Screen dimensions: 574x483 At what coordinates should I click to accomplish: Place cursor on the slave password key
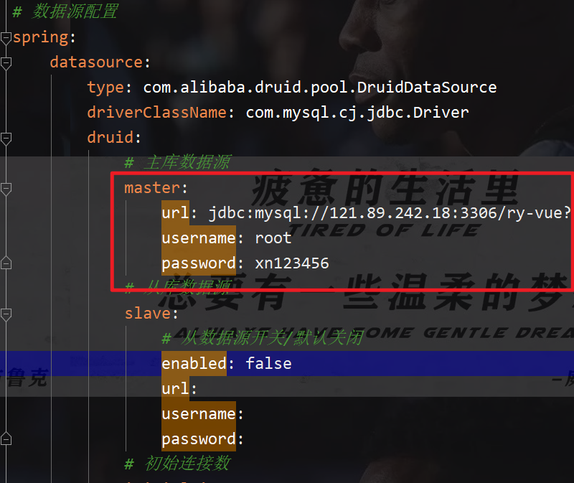click(x=197, y=439)
